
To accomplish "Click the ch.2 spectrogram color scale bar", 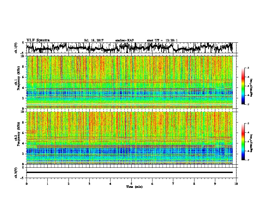I will point(243,142).
